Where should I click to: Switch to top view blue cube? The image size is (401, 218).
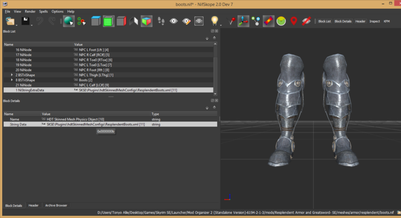pyautogui.click(x=96, y=21)
